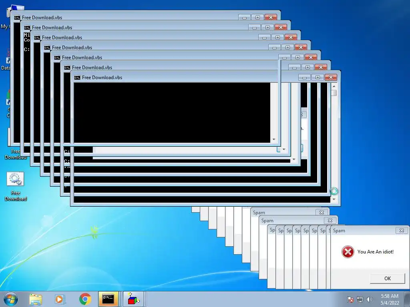
Task: Close the rearmost Free Download.vbs console window
Action: pos(271,18)
